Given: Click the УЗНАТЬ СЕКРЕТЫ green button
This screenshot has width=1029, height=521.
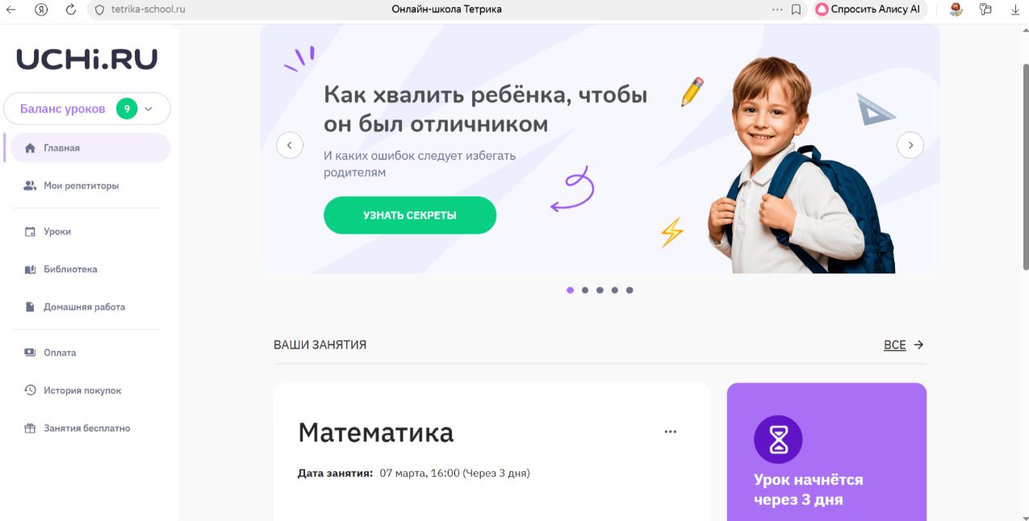Looking at the screenshot, I should pos(410,215).
